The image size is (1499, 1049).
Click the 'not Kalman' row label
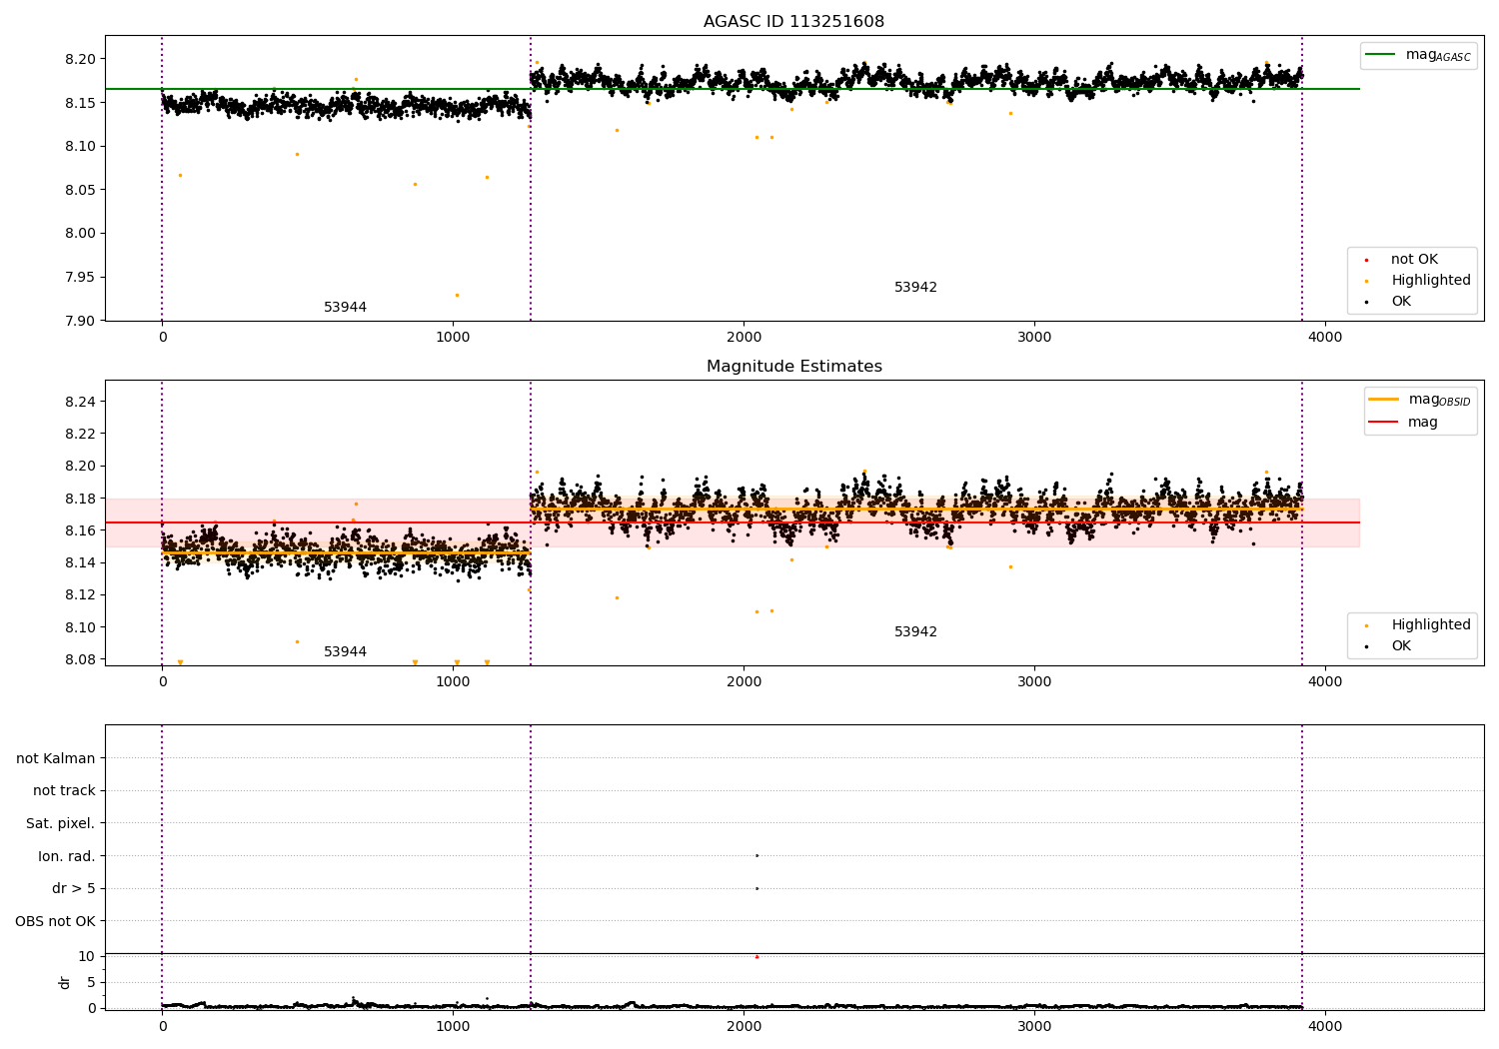point(56,759)
